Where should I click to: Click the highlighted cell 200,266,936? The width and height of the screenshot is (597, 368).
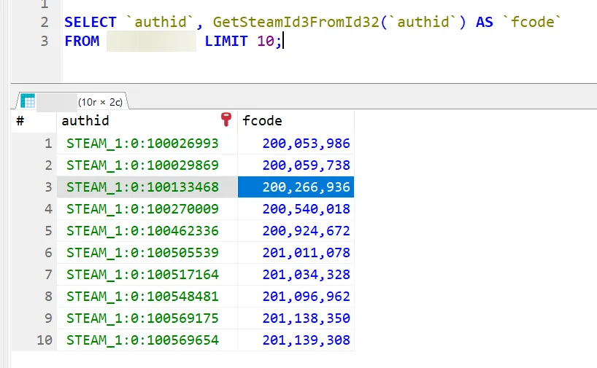[306, 187]
